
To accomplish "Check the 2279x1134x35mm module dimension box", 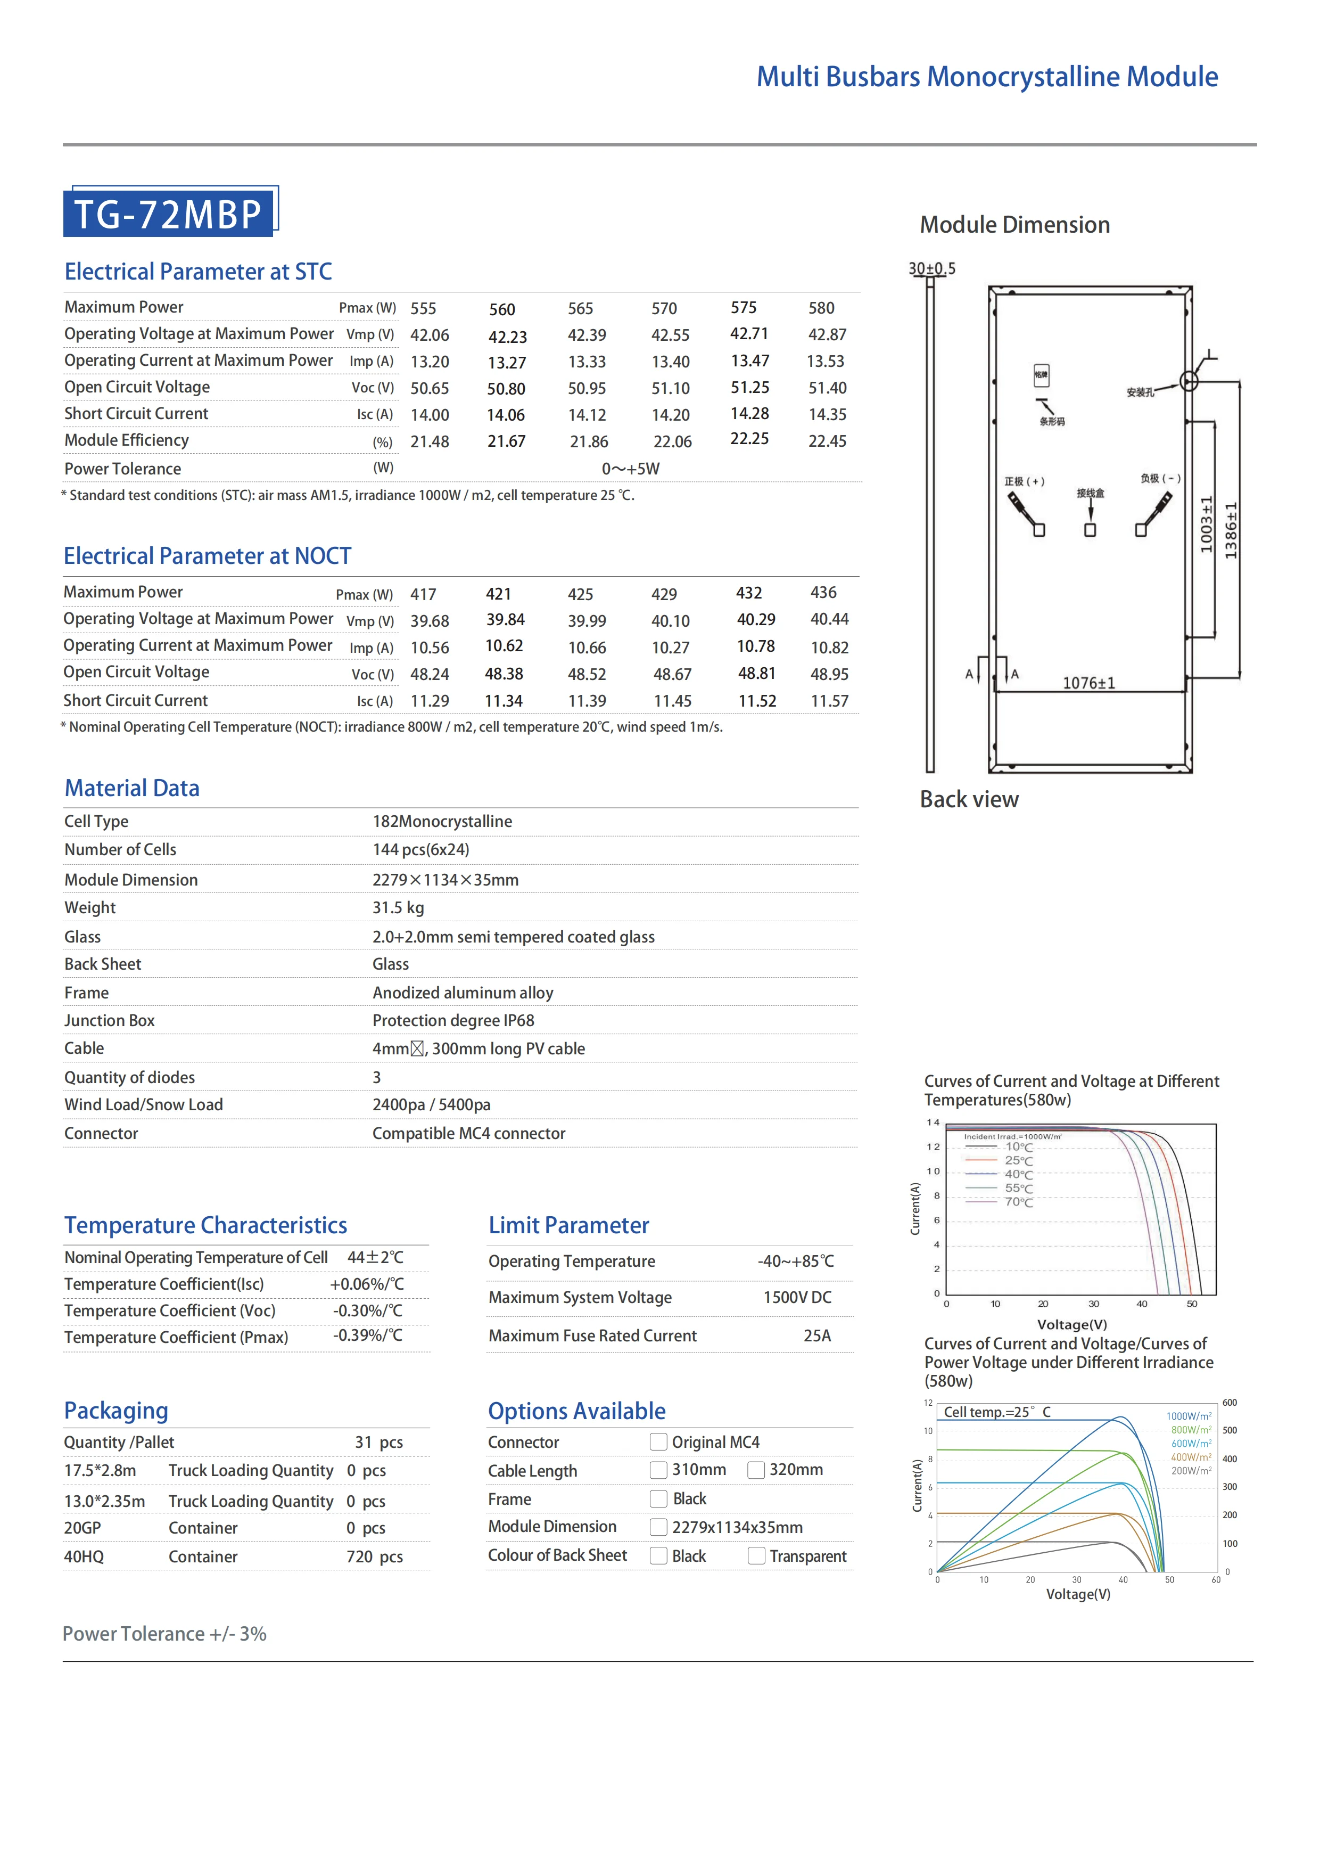I will pyautogui.click(x=658, y=1526).
